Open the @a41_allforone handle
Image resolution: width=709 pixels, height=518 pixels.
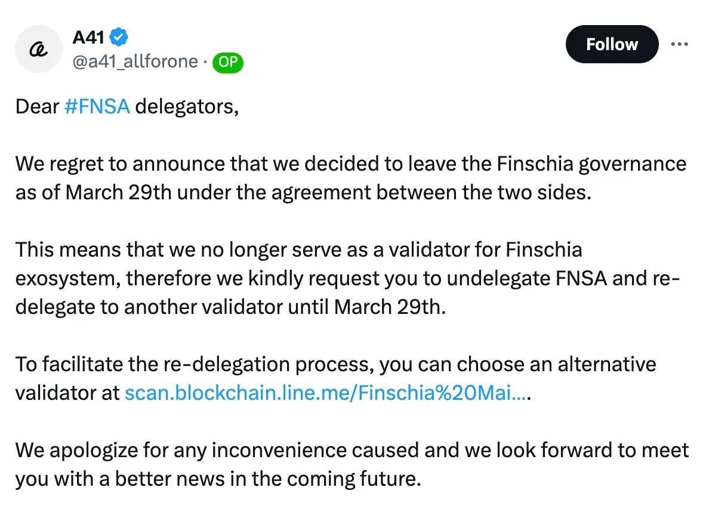tap(135, 61)
